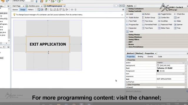Select Scroll Bar component in palette

coord(163,21)
